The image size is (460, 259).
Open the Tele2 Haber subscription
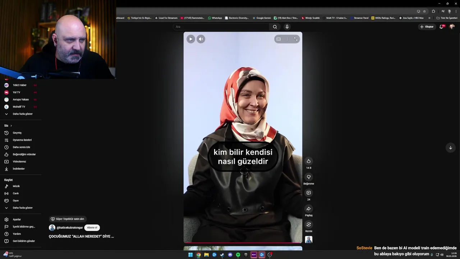20,85
